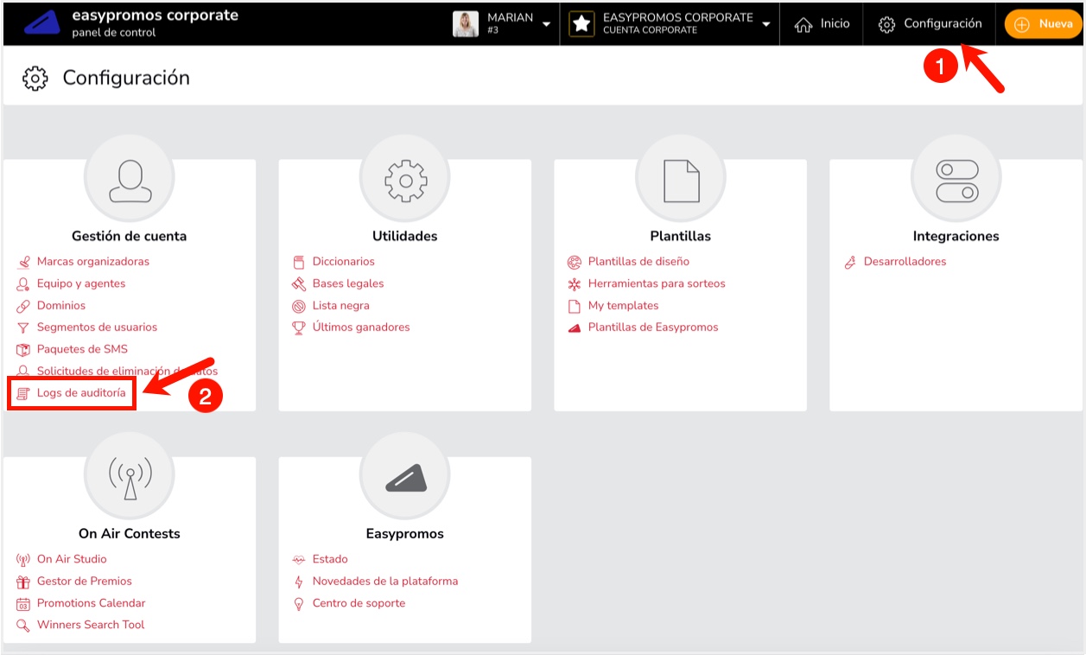
Task: Expand the MARIAN user dropdown arrow
Action: (x=546, y=24)
